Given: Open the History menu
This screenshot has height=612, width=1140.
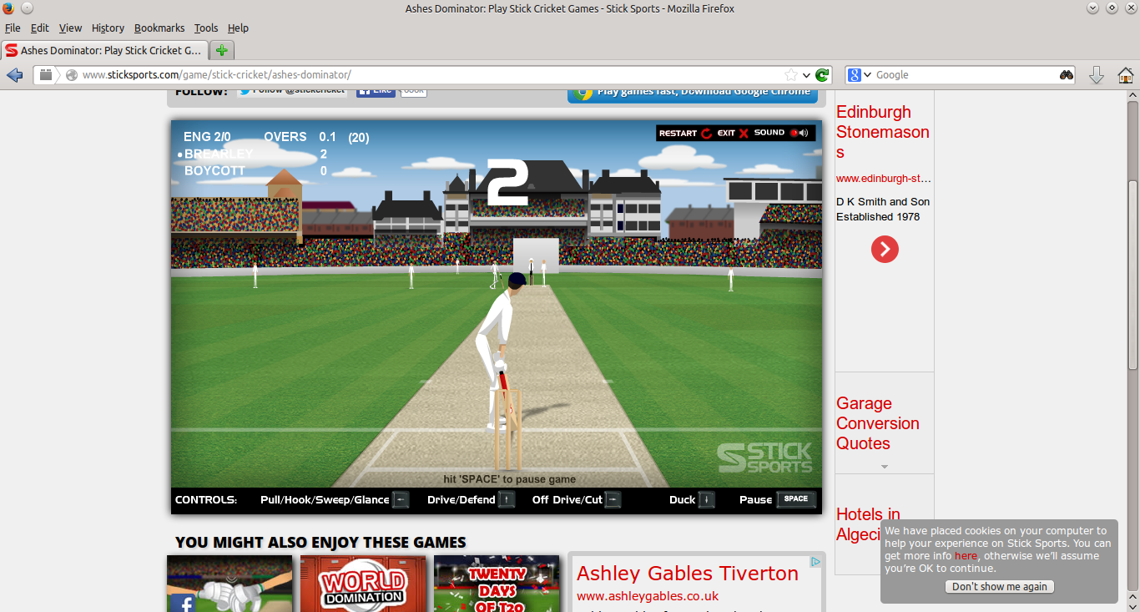Looking at the screenshot, I should click(x=108, y=28).
